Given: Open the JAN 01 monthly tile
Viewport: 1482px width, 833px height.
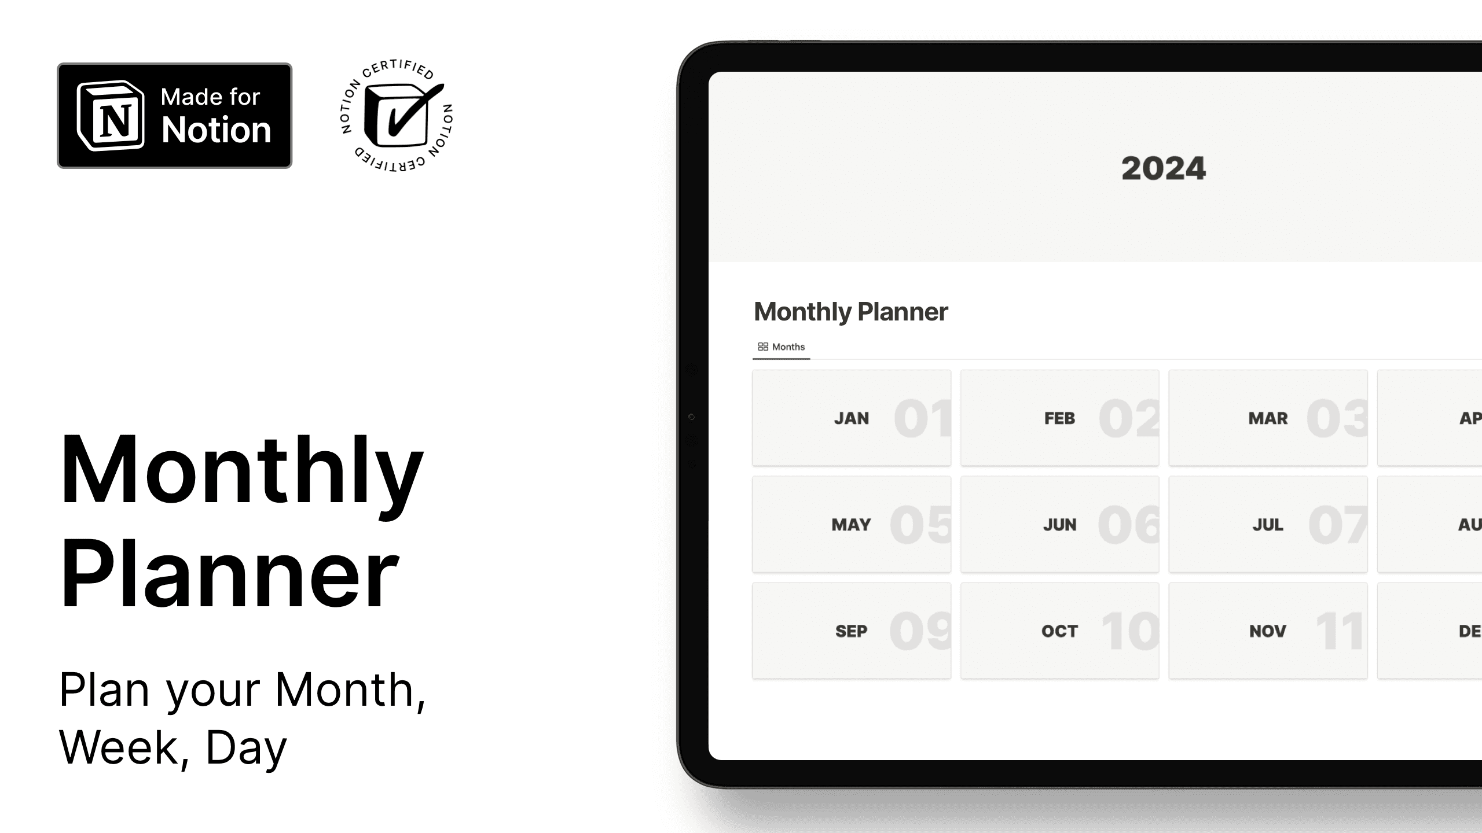Looking at the screenshot, I should click(x=852, y=417).
